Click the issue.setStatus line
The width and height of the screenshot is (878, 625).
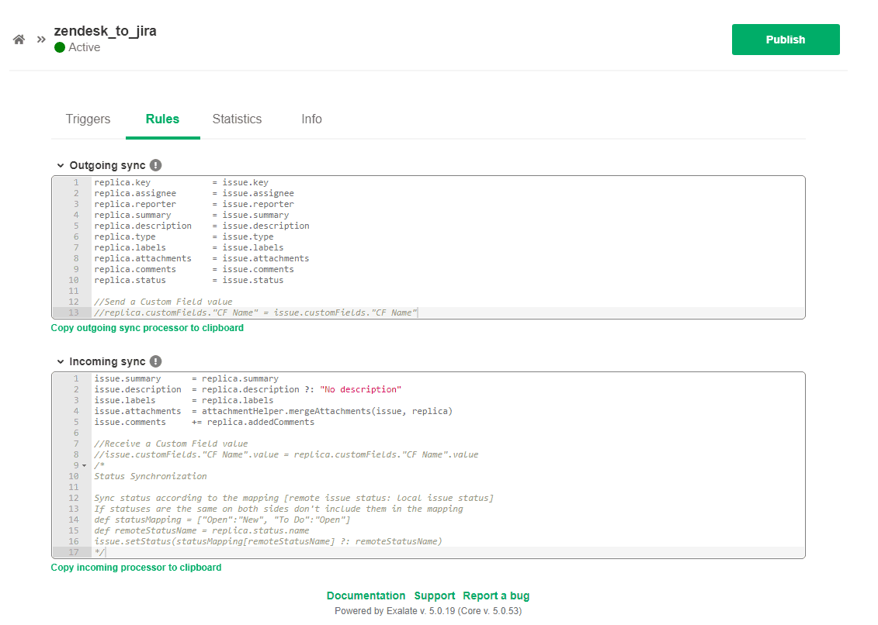coord(269,541)
